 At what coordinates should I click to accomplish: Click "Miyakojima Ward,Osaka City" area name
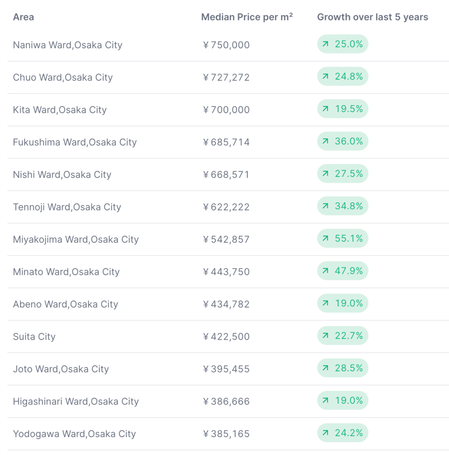click(x=76, y=239)
